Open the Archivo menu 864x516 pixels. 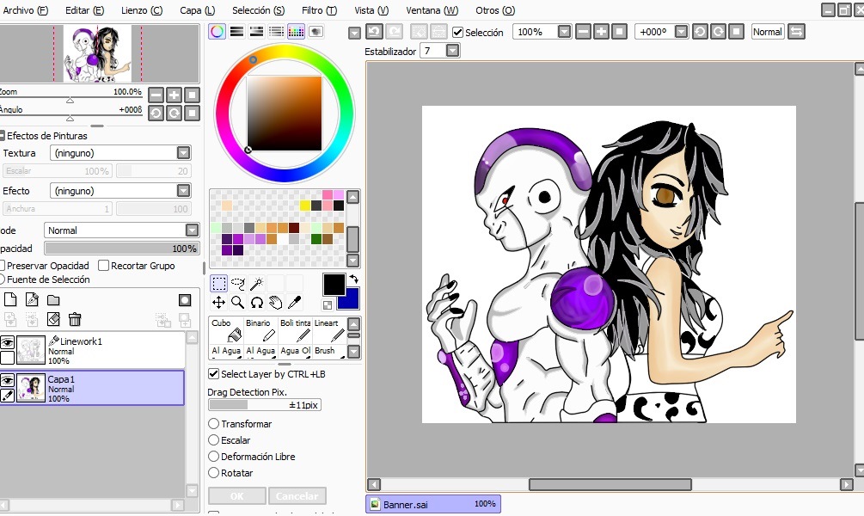[25, 10]
